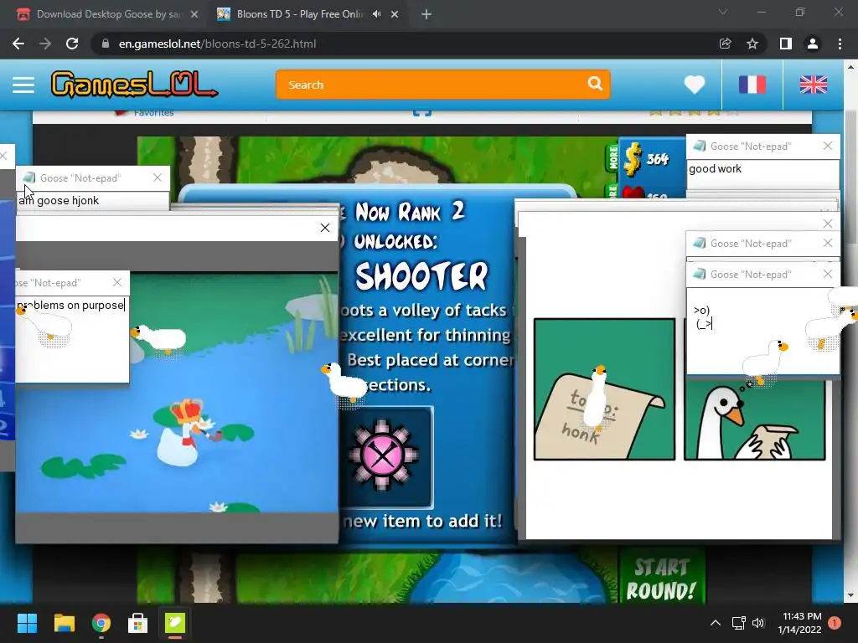The image size is (858, 643).
Task: Click the "problems on purpose" note text
Action: tap(70, 305)
